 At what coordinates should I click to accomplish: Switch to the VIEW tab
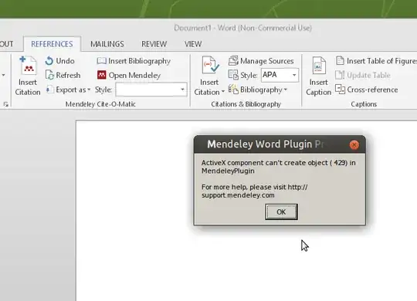193,44
